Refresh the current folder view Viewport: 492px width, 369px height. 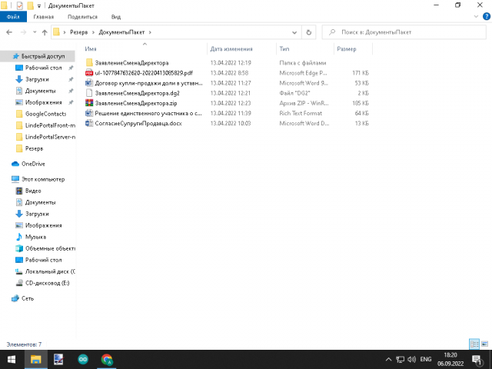click(x=309, y=32)
